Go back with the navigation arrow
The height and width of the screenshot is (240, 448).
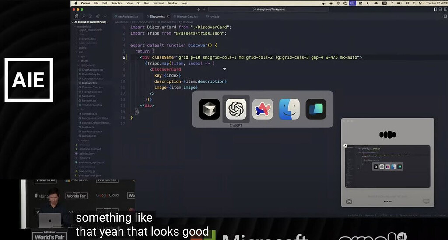(x=199, y=9)
